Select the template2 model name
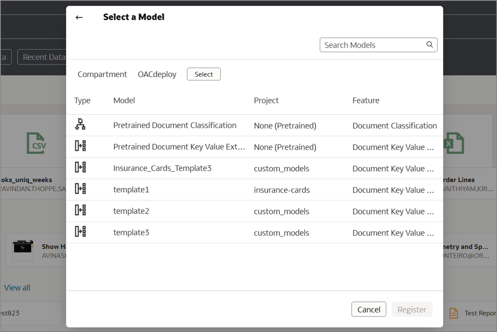Screen dimensions: 497x332 coord(131,211)
